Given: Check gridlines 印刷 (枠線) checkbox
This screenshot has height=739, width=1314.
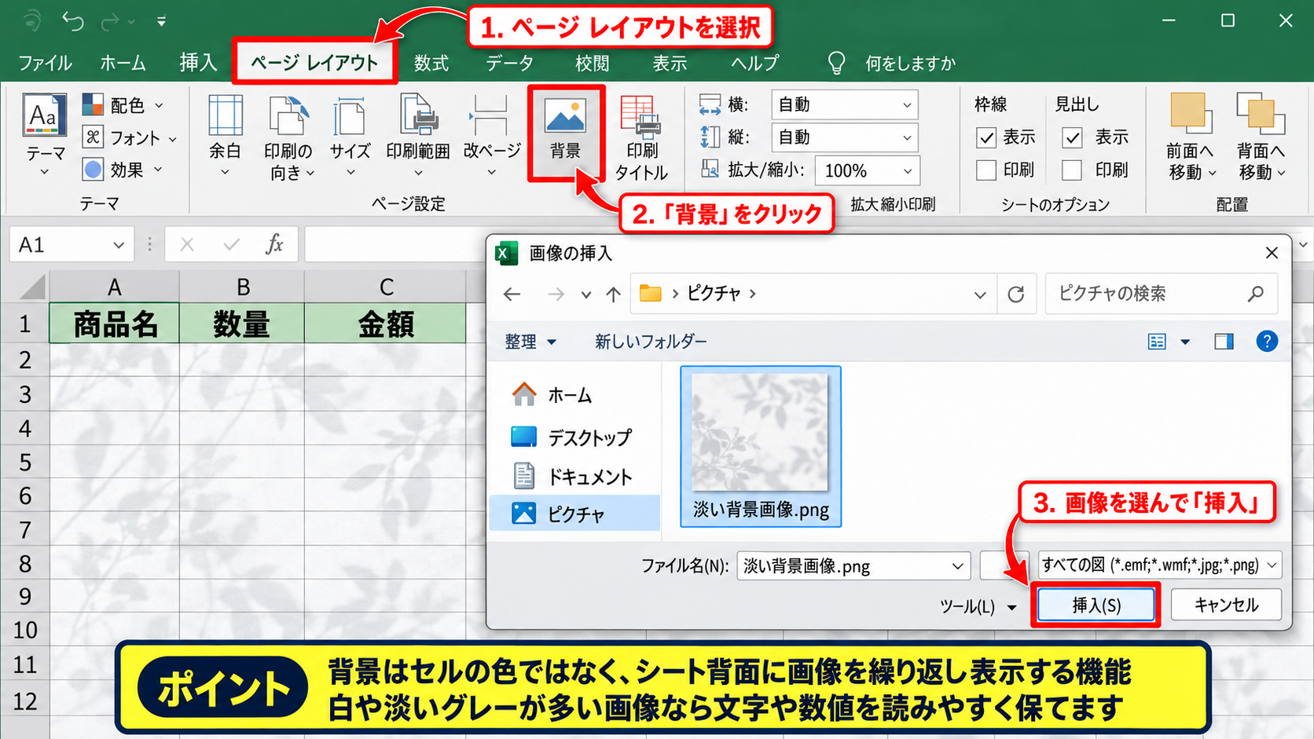Looking at the screenshot, I should point(986,170).
